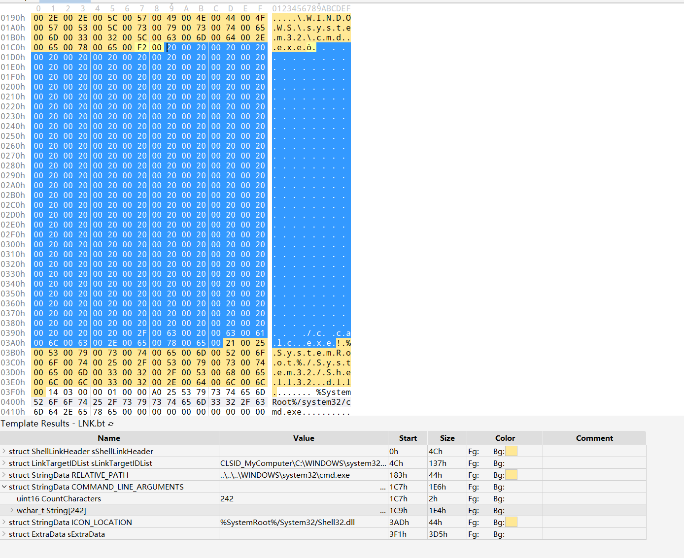
Task: Click the RELATIVE_PATH background color swatch
Action: click(x=511, y=475)
